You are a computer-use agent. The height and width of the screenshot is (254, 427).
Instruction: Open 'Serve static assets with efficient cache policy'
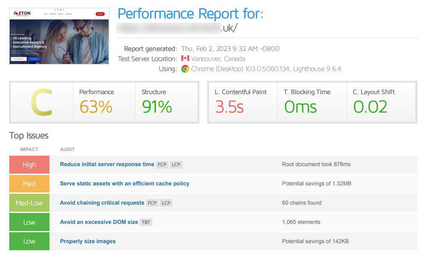click(x=125, y=184)
